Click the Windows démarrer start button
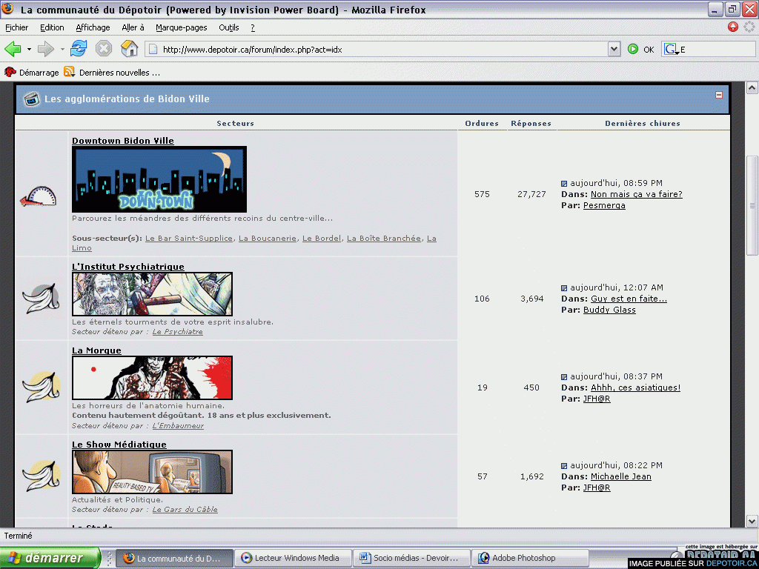 (50, 558)
